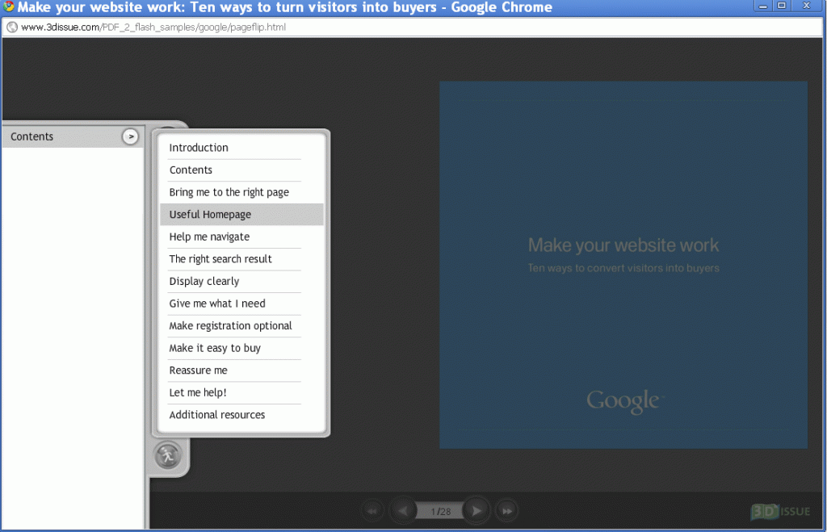Click the Chrome address bar URL

(153, 27)
